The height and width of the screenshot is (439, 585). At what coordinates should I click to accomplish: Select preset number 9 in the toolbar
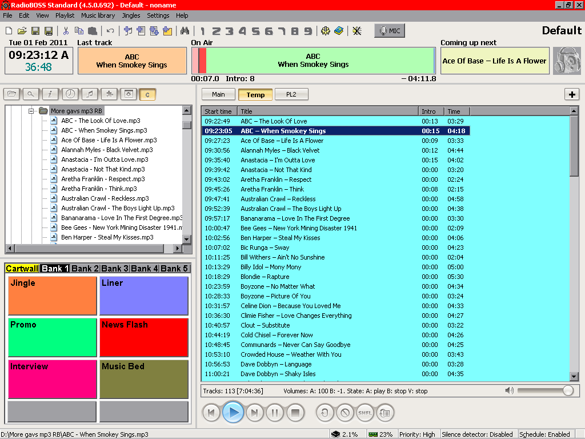coord(308,31)
